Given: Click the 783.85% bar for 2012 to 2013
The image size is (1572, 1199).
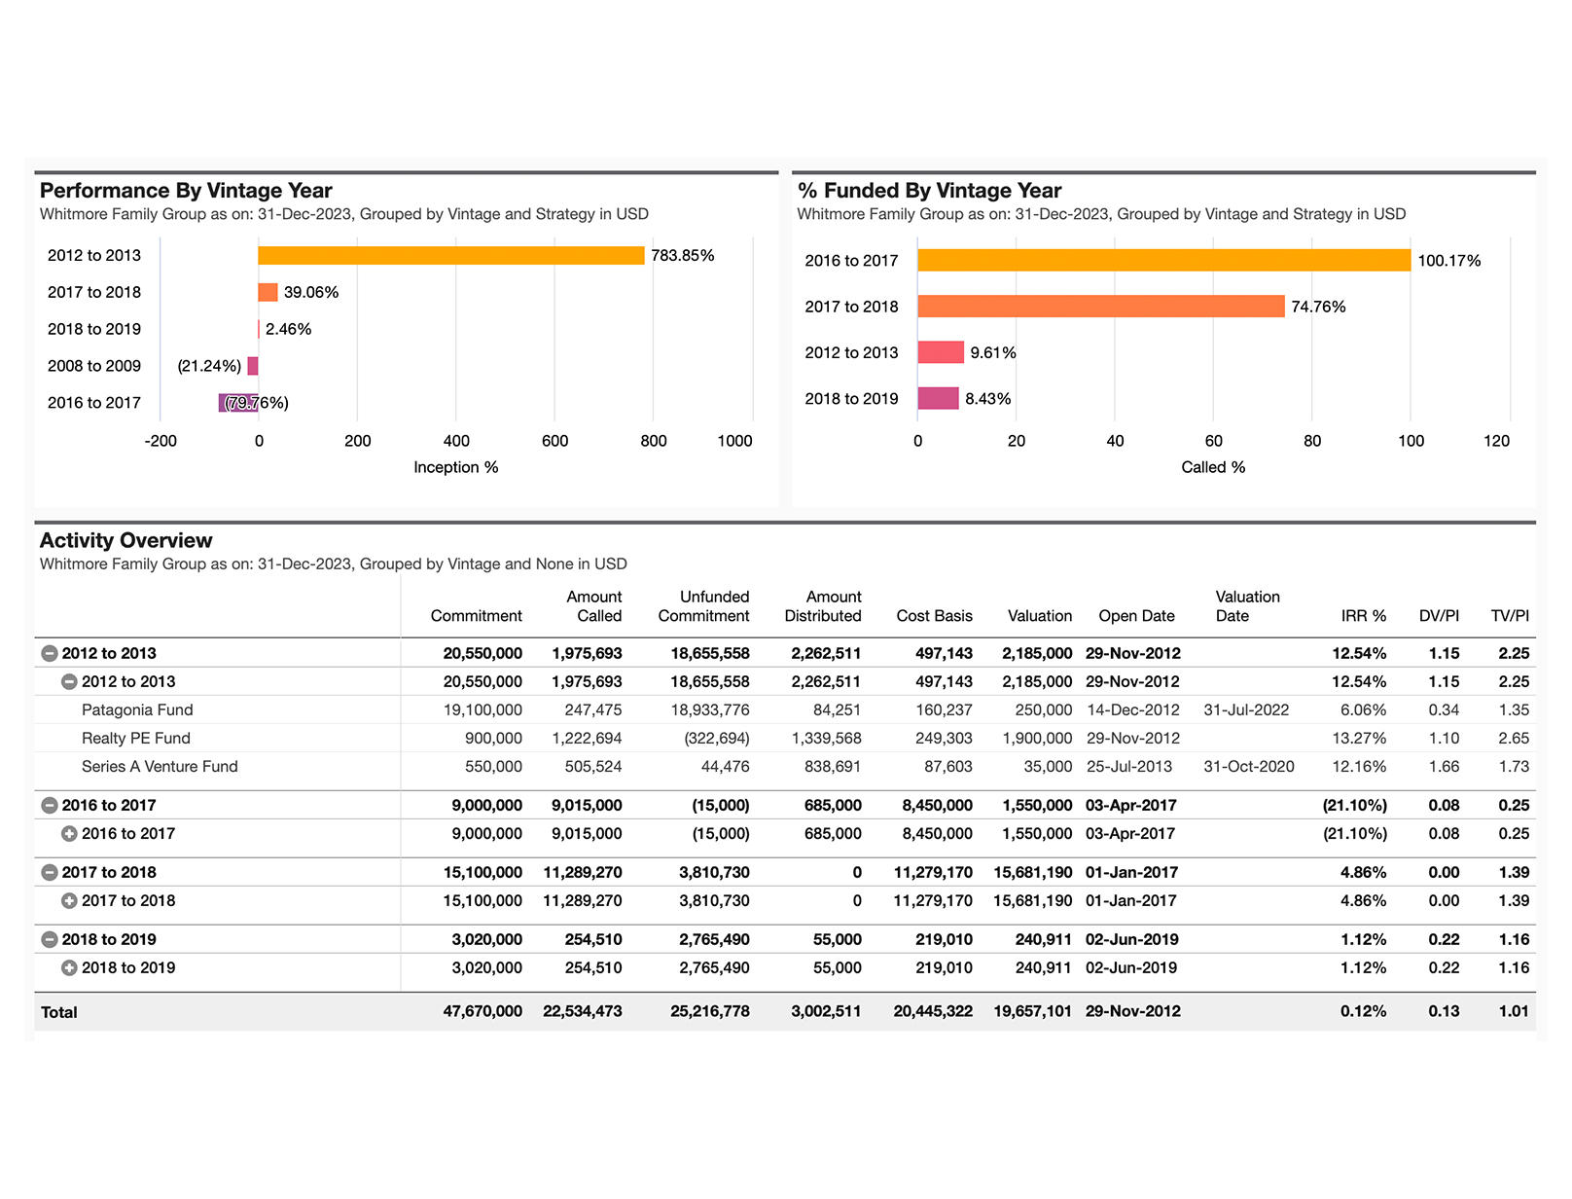Looking at the screenshot, I should pos(450,256).
